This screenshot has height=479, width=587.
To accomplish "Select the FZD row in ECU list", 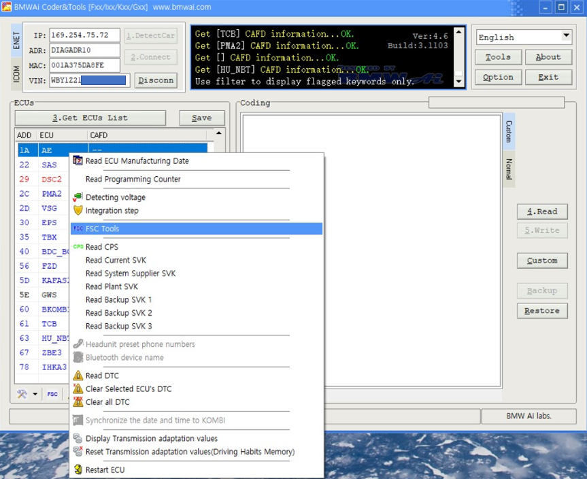I will pos(43,266).
